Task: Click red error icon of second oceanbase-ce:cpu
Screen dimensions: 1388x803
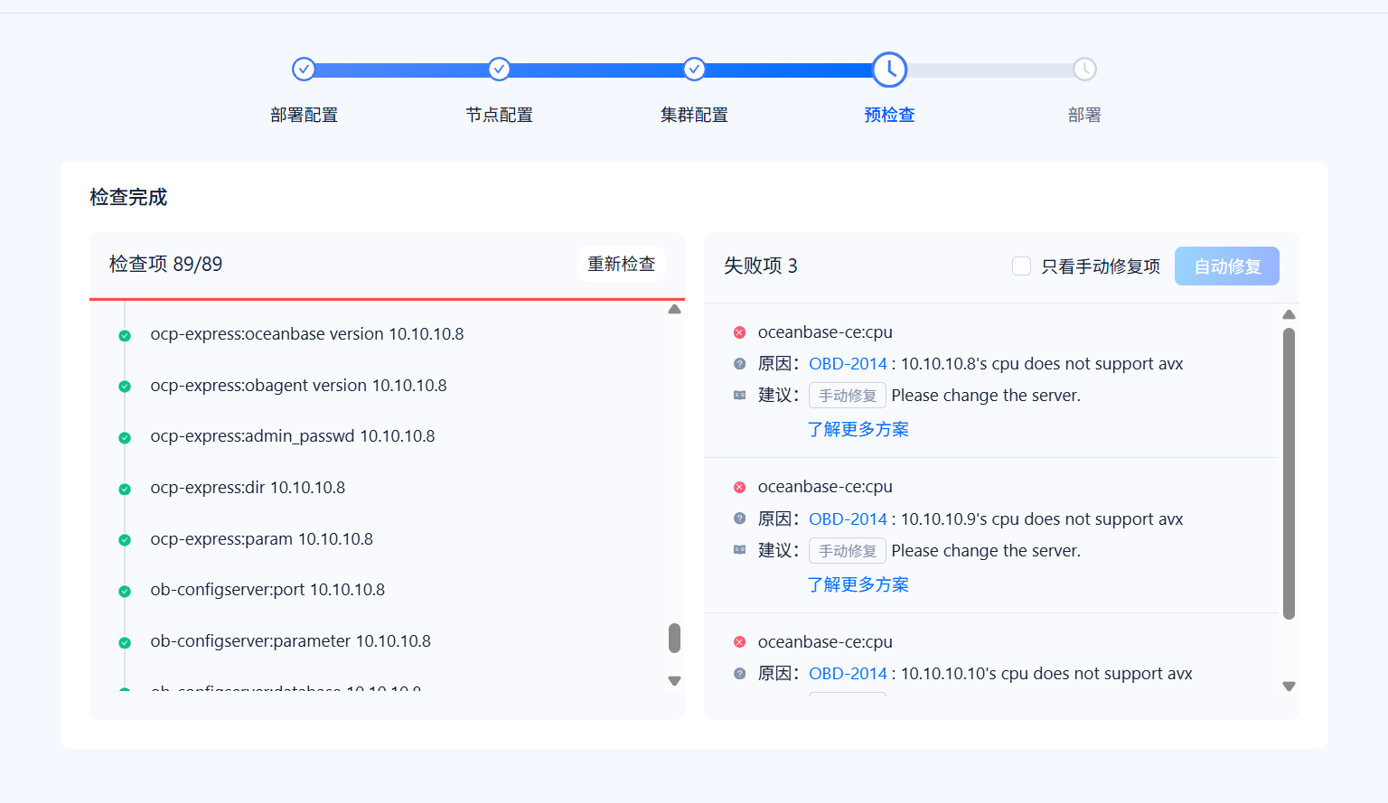Action: [739, 487]
